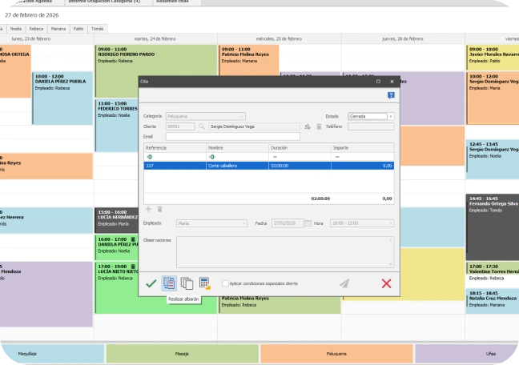Click the client search magnifier icon

(x=203, y=126)
